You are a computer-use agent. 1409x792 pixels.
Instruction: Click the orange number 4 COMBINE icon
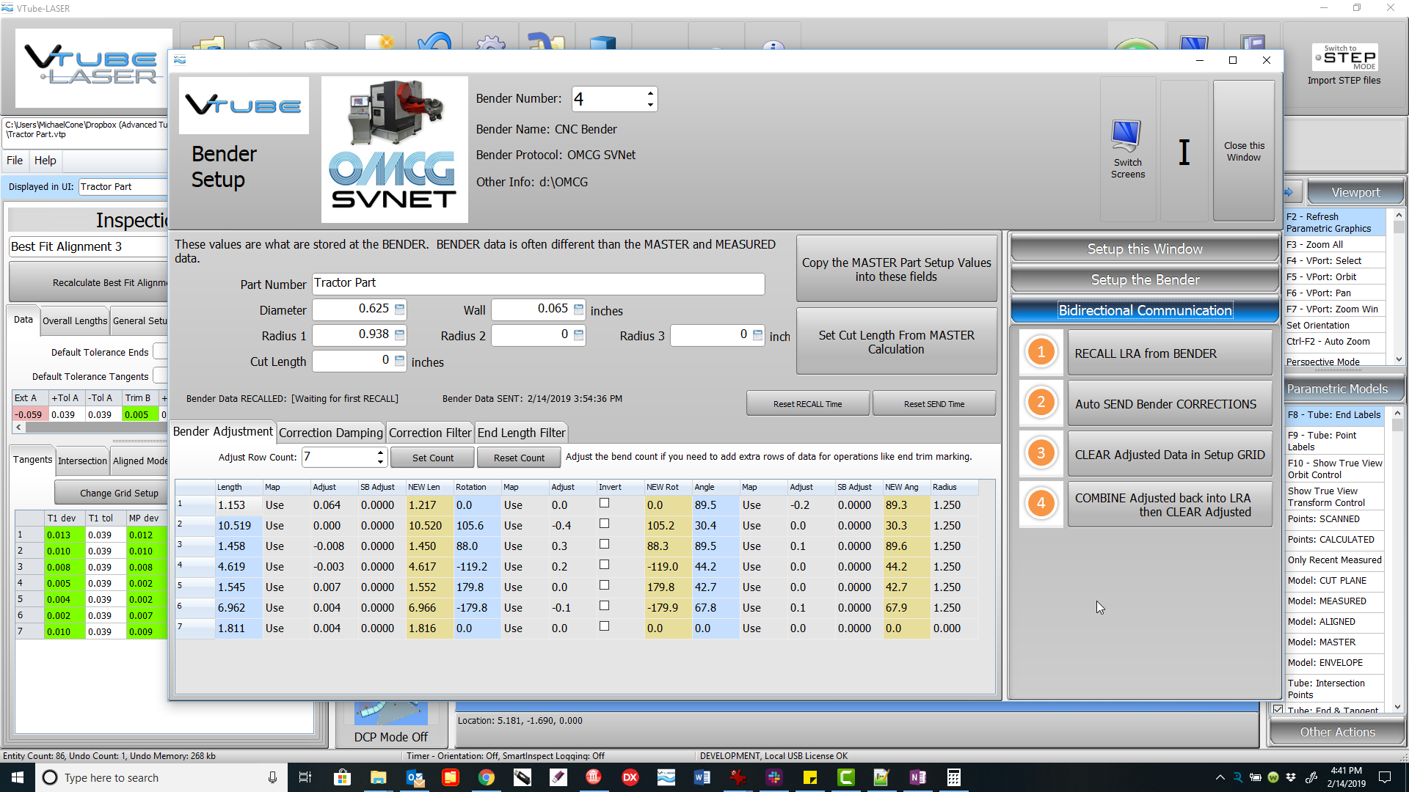click(x=1041, y=503)
